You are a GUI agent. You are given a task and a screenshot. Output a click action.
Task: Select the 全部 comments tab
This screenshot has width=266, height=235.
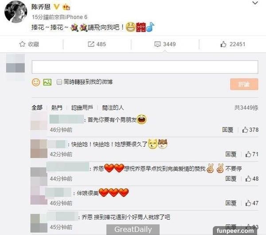(37, 108)
